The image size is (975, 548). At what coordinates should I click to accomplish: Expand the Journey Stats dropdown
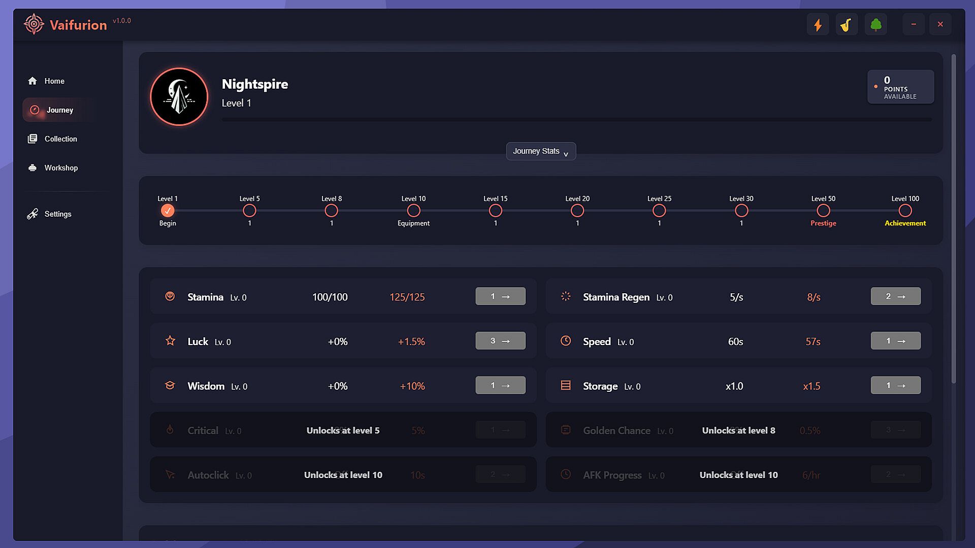point(540,151)
